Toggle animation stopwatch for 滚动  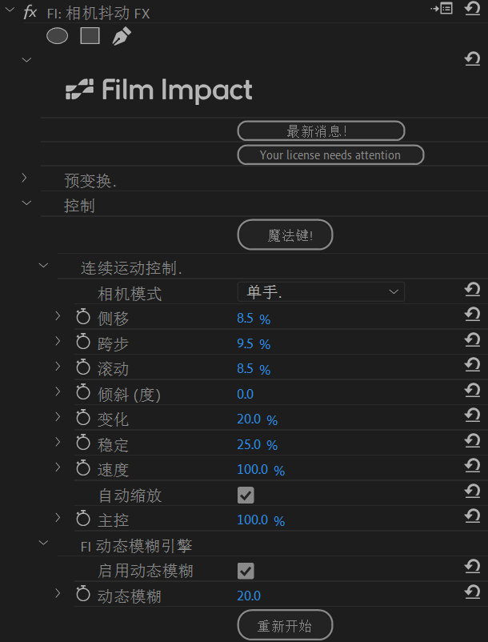83,368
